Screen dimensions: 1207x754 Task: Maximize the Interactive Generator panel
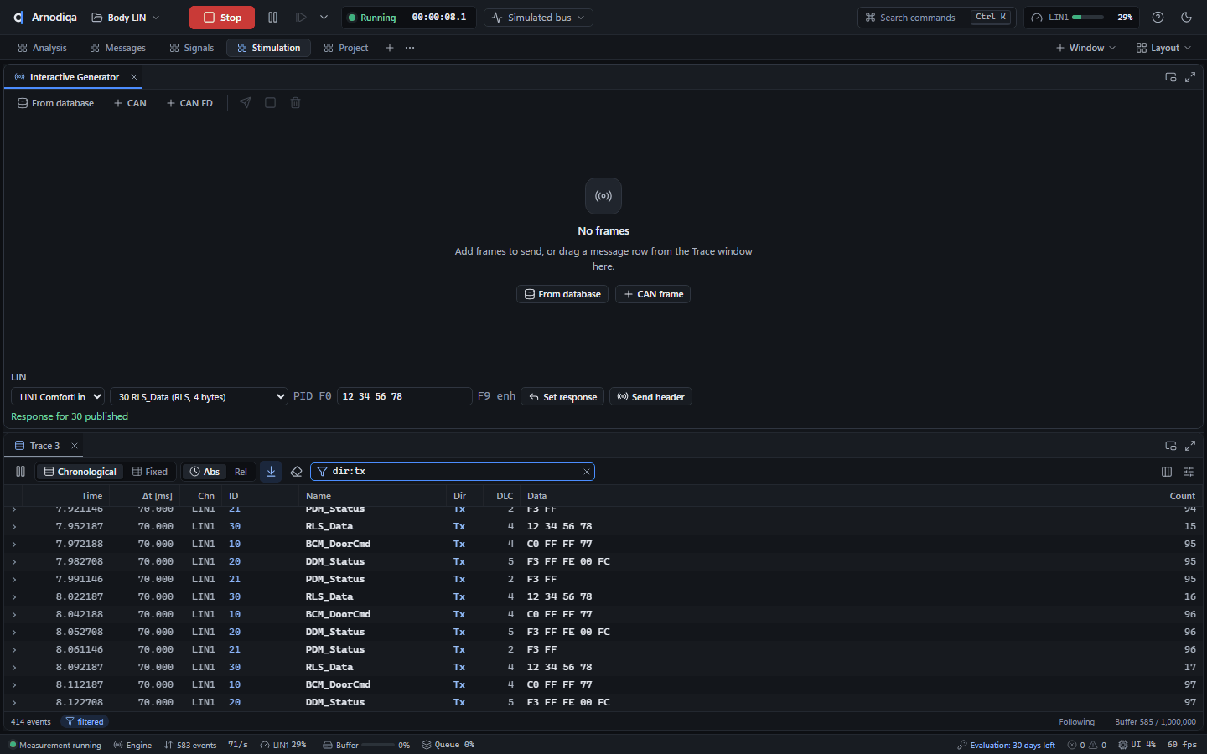pos(1190,77)
